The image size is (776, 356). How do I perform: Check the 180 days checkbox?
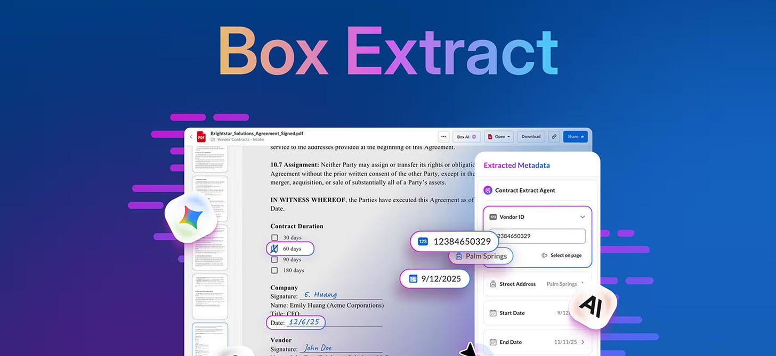coord(274,270)
